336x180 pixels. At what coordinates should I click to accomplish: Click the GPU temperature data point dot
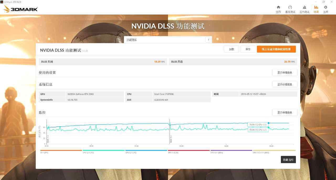click(269, 123)
